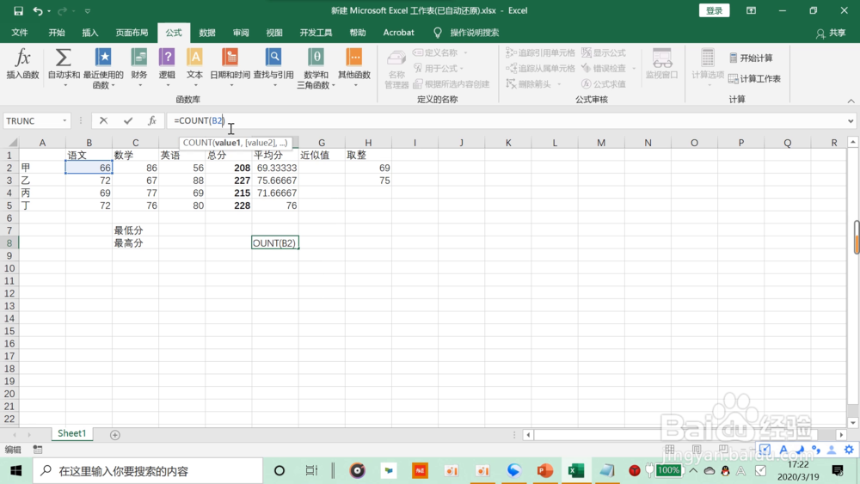Collapse the ribbon with the caret

click(x=851, y=101)
